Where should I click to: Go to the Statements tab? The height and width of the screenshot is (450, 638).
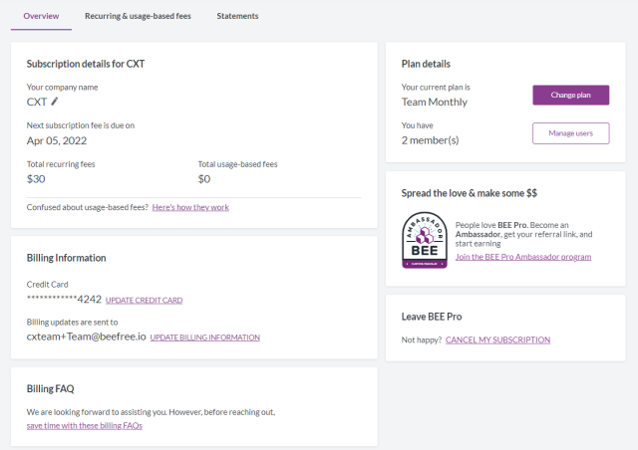pyautogui.click(x=237, y=16)
